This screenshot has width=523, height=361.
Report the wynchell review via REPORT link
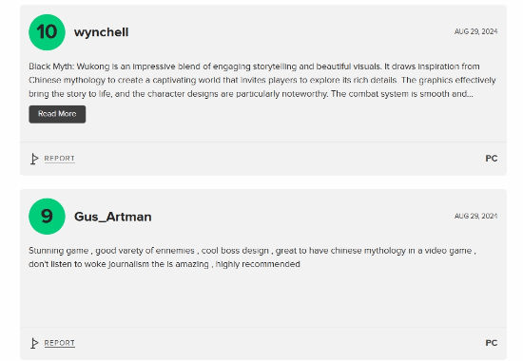[x=59, y=159]
